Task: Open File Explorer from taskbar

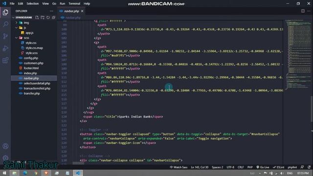Action: 15,173
